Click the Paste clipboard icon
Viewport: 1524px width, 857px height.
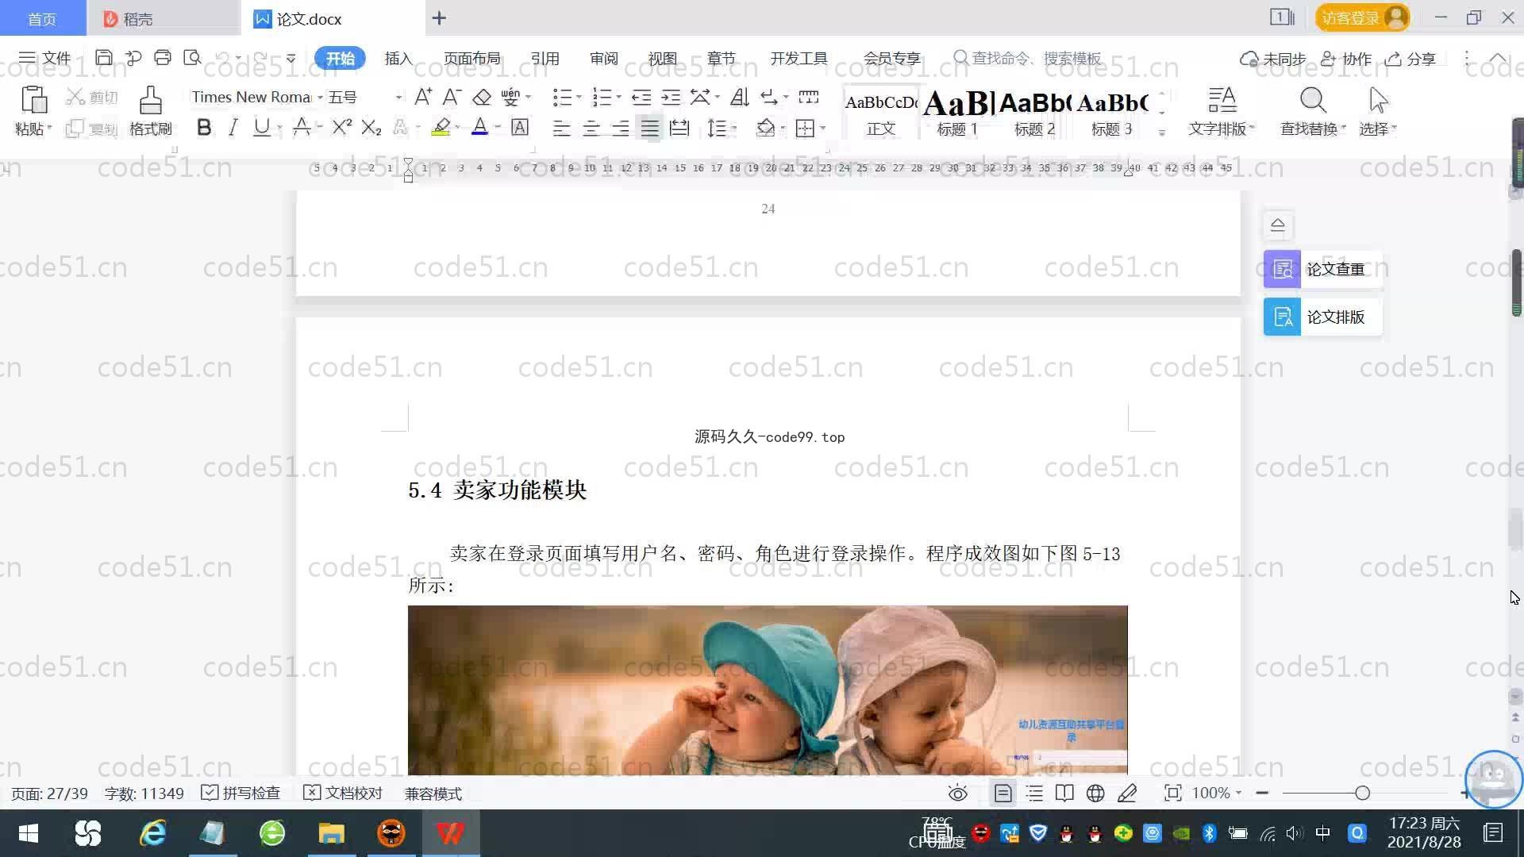tap(33, 100)
